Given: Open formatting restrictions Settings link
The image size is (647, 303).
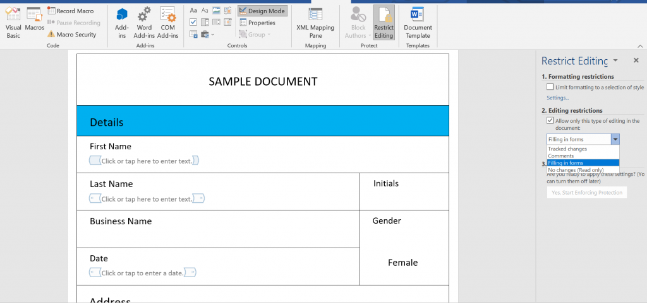Looking at the screenshot, I should (557, 98).
